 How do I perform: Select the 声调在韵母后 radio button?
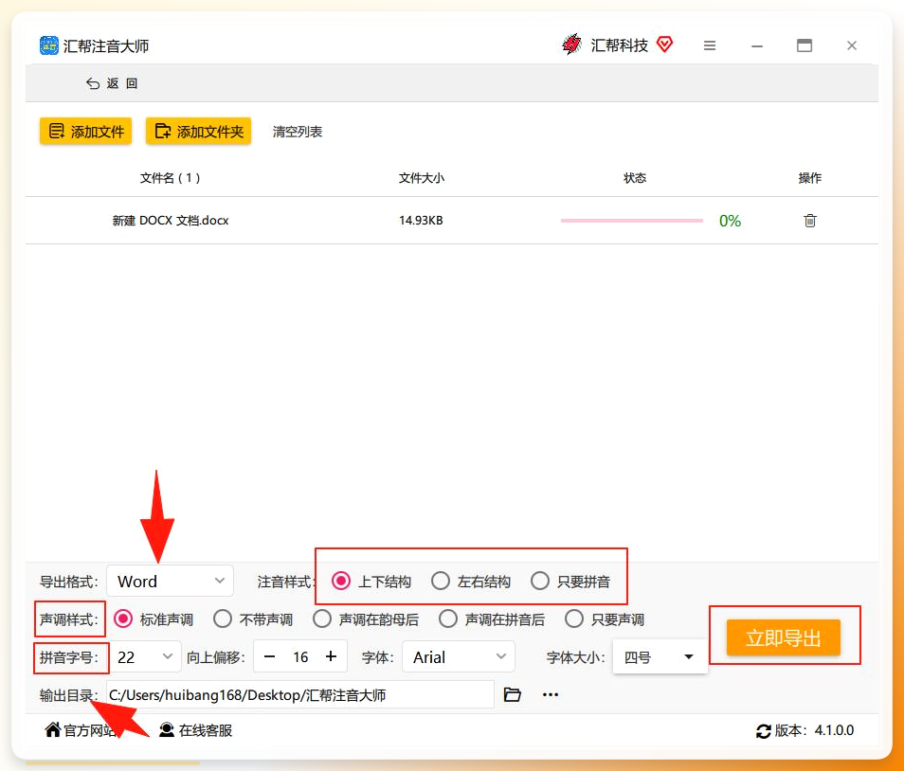(322, 619)
